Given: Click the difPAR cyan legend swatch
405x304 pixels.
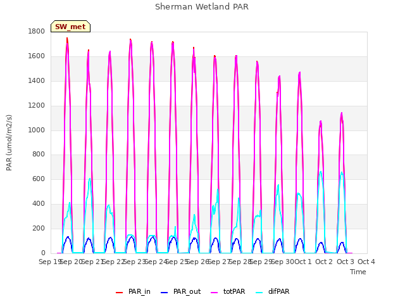Looking at the screenshot, I should 259,293.
